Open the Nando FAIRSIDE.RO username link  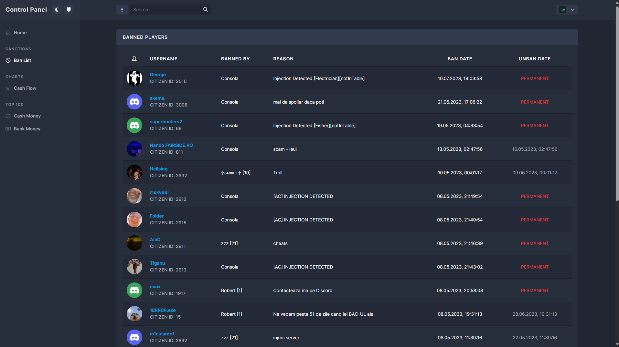click(171, 145)
